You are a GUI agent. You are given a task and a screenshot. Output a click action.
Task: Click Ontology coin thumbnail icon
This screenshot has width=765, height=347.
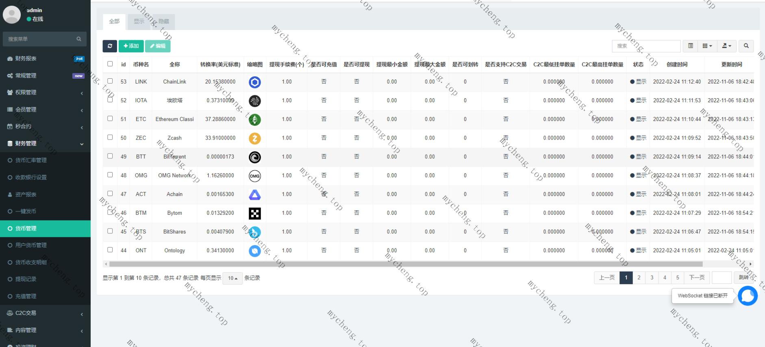255,251
